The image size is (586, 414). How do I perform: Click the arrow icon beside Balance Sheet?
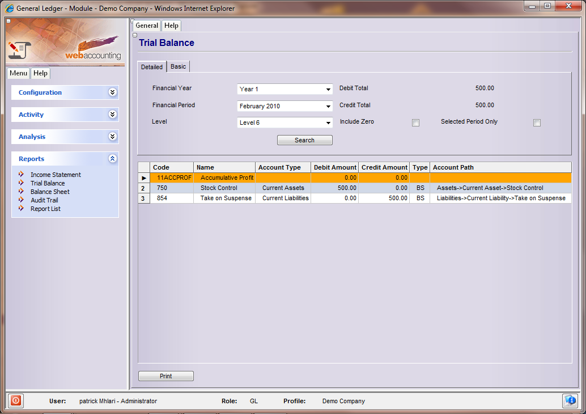coord(22,192)
